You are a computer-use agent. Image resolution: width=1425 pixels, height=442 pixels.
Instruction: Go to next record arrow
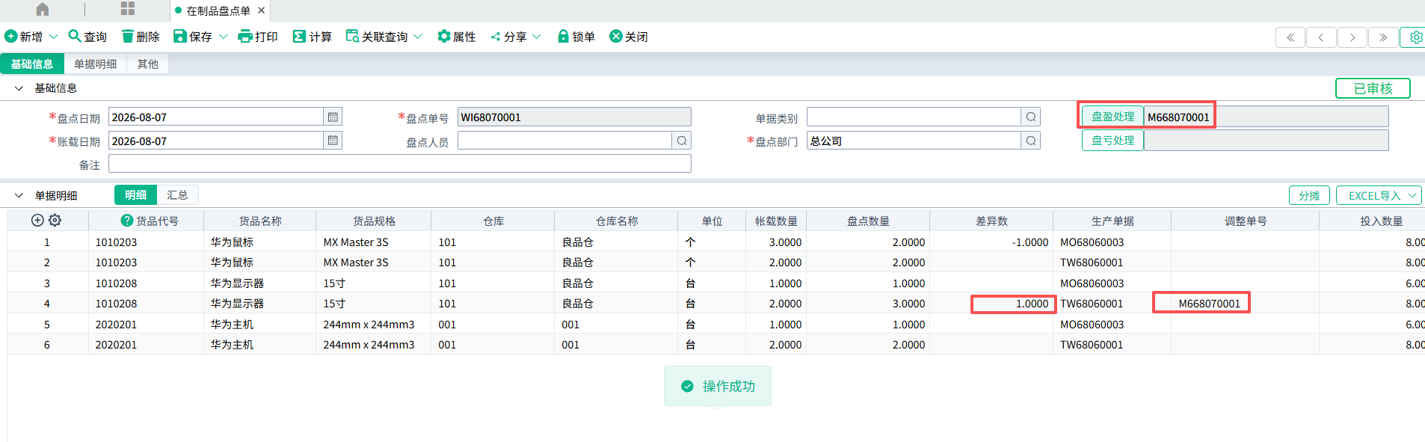coord(1352,37)
